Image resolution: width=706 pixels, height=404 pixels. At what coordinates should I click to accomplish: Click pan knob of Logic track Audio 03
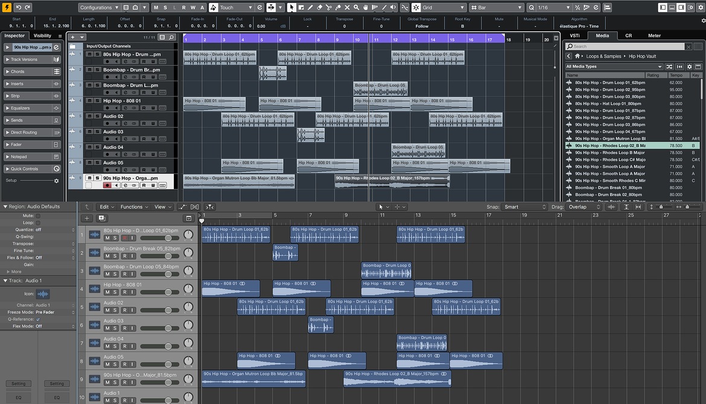[x=188, y=325]
